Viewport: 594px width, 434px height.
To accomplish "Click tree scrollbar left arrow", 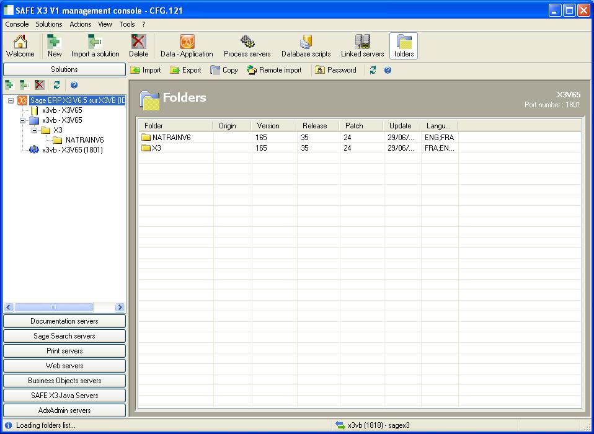I will (x=9, y=307).
